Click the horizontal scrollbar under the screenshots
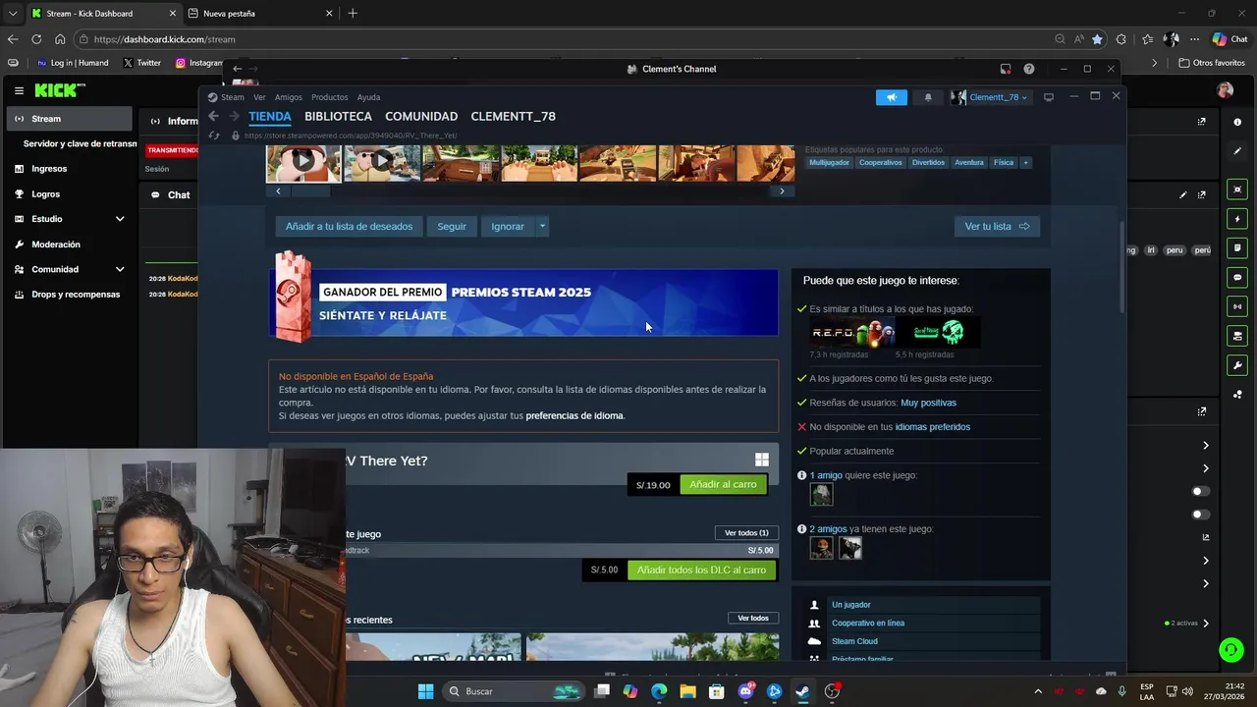1257x707 pixels. click(530, 191)
